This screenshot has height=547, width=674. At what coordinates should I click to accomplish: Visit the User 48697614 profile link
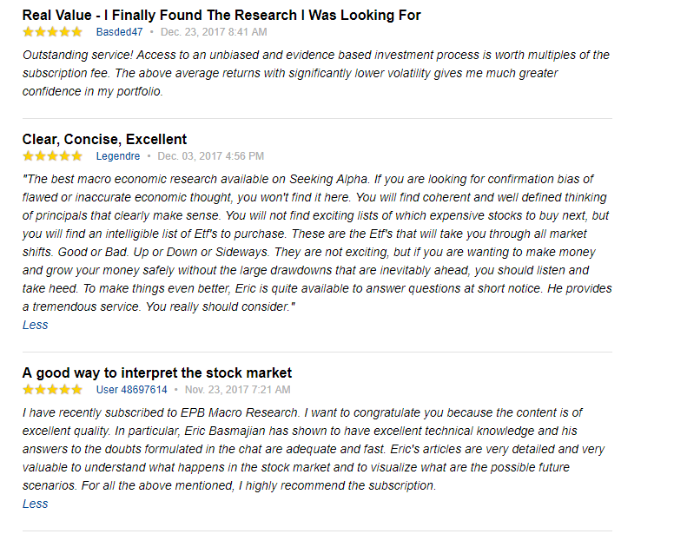coord(131,390)
